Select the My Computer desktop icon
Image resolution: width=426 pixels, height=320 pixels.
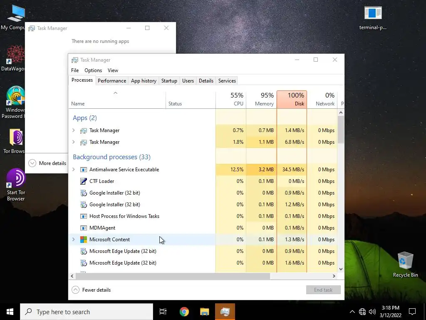pos(13,18)
